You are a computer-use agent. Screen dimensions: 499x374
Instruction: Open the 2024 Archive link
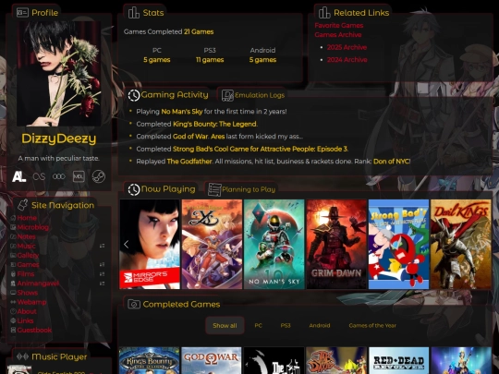click(347, 60)
